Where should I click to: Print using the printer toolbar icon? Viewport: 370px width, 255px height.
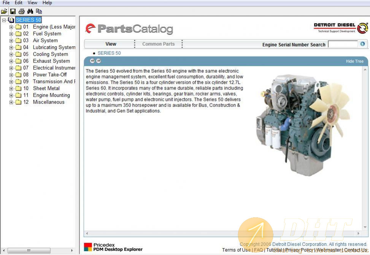(21, 11)
